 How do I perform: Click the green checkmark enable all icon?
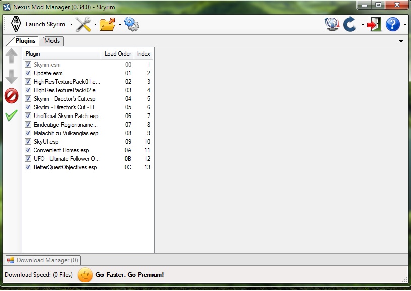(11, 115)
